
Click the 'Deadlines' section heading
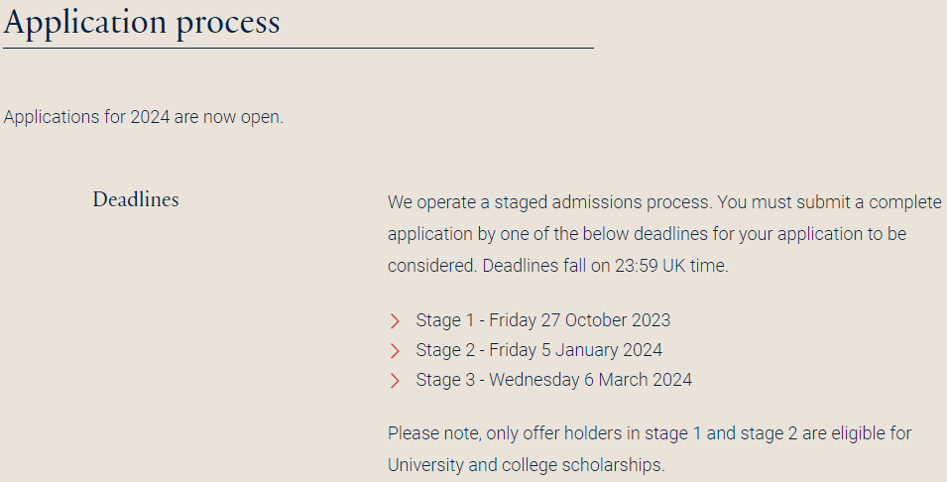(136, 199)
